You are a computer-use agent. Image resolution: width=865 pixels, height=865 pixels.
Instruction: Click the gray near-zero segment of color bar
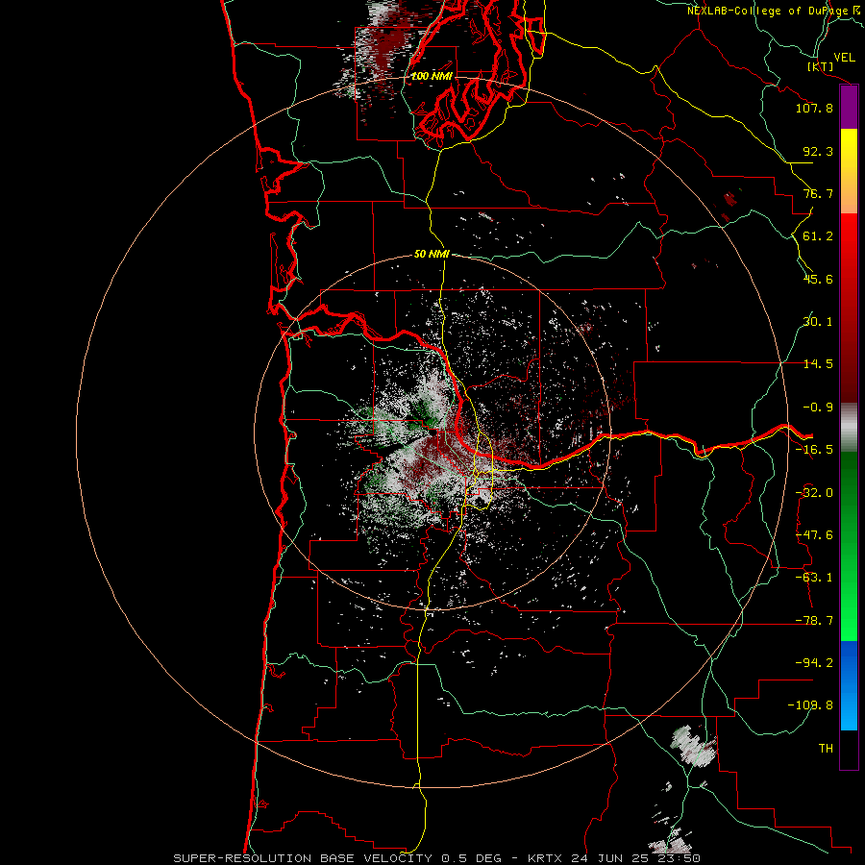click(x=849, y=428)
